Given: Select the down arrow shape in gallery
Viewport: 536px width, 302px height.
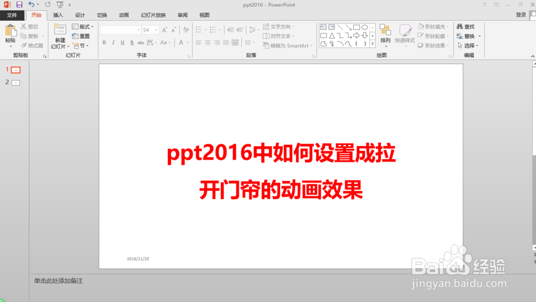Looking at the screenshot, I should tap(364, 35).
